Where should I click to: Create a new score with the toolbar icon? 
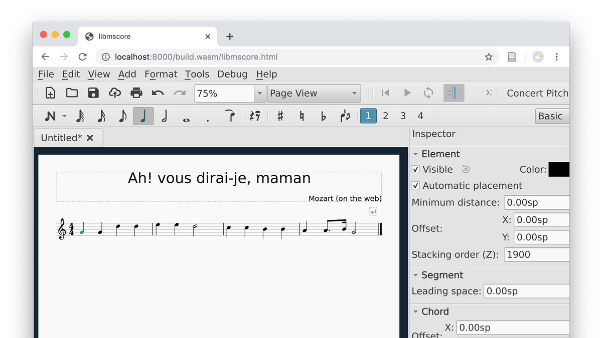click(51, 93)
